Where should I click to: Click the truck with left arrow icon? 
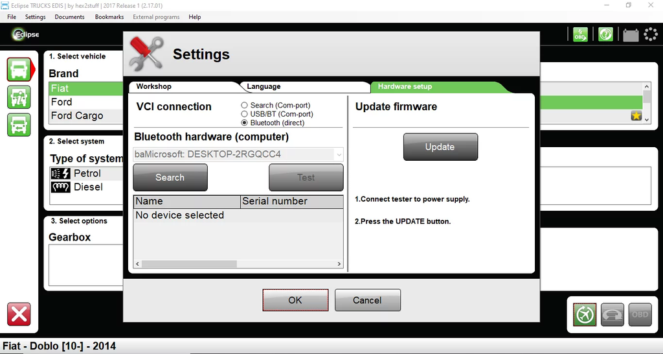[19, 124]
